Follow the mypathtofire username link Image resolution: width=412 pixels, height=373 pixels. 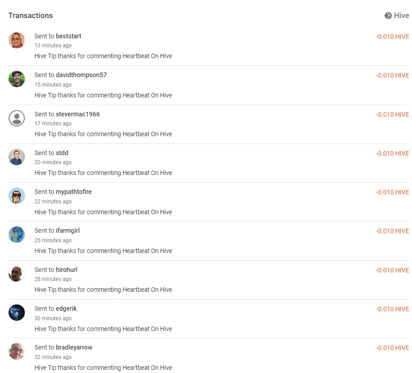pyautogui.click(x=74, y=192)
